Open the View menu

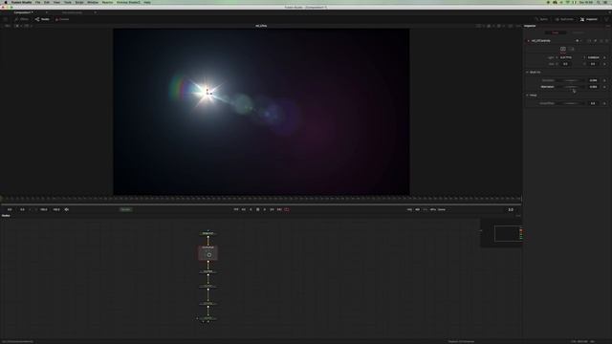point(56,2)
